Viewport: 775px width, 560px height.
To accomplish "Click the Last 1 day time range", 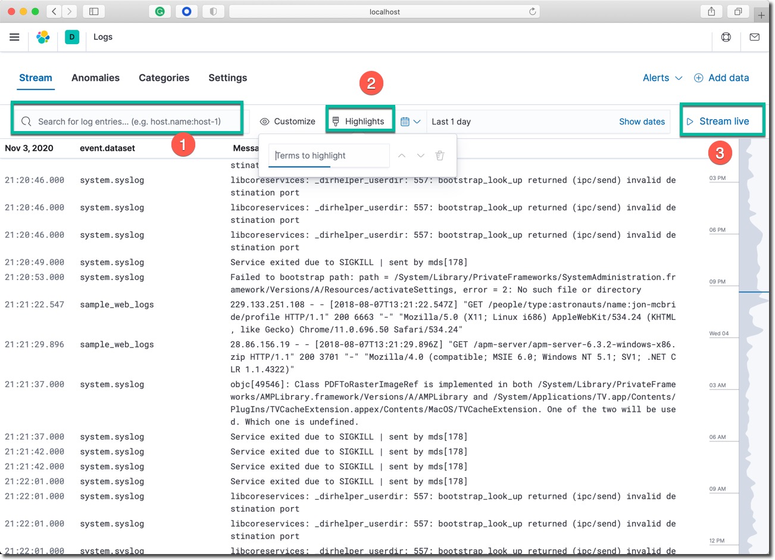I will pos(451,122).
